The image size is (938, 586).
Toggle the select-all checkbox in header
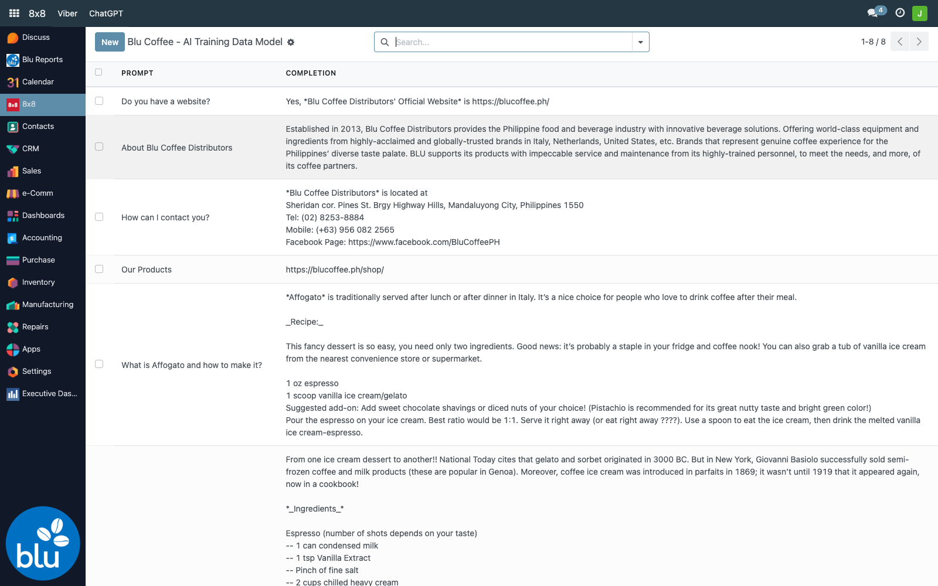[x=98, y=72]
